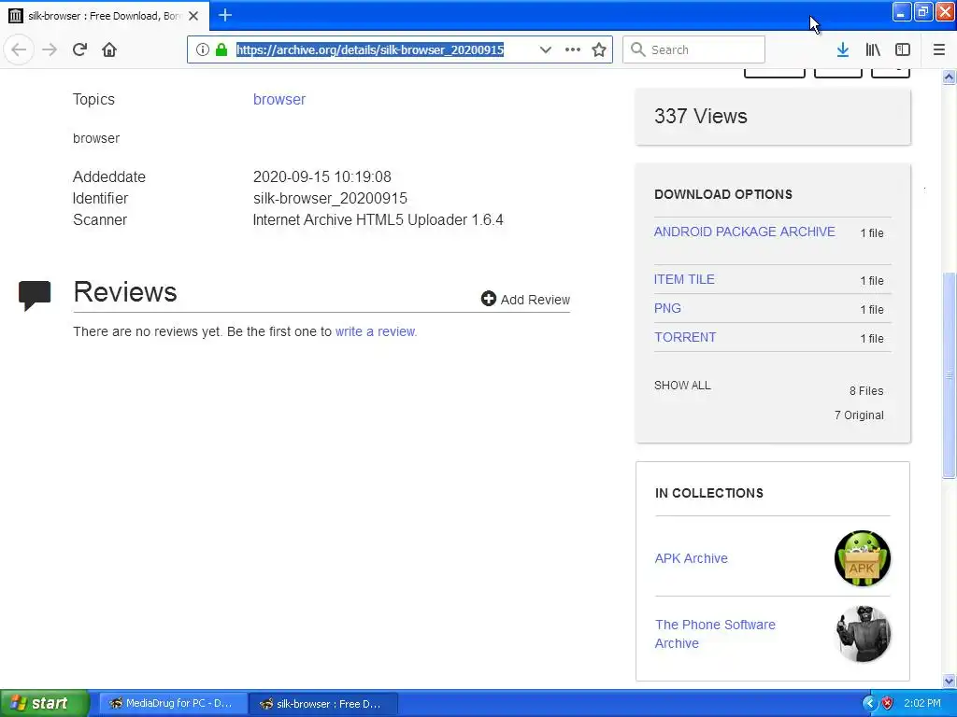Download the Android Package Archive file
This screenshot has height=717, width=957.
745,232
